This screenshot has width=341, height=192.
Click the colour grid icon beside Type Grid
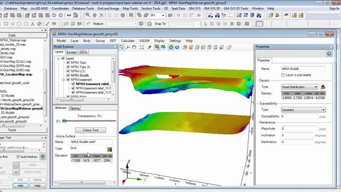(110, 149)
